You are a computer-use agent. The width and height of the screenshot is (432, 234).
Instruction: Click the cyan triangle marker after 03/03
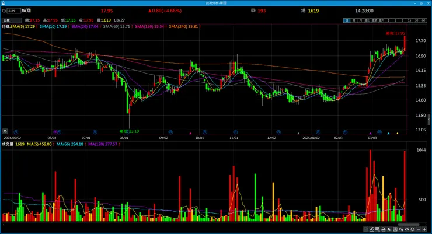coord(388,134)
